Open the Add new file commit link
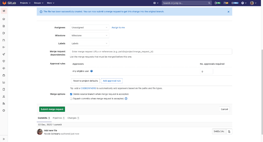Viewport: 263px width, 142px height. [x=51, y=130]
